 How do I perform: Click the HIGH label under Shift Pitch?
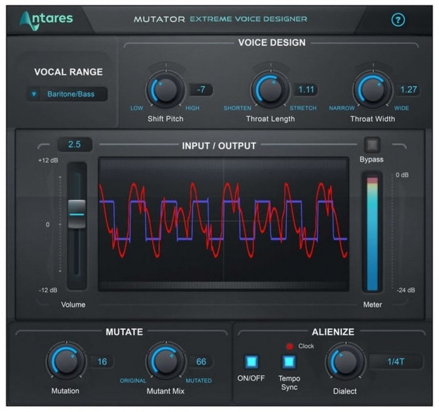tap(192, 108)
